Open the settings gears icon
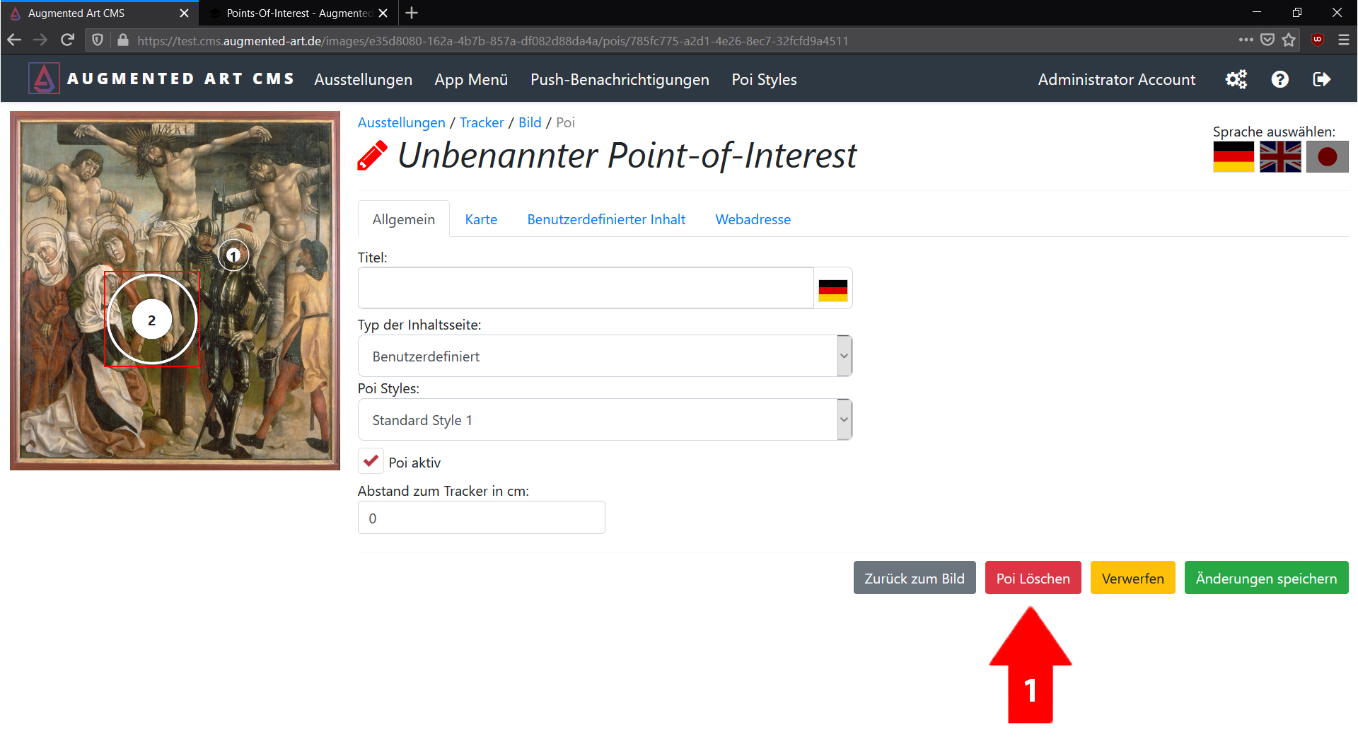Image resolution: width=1358 pixels, height=737 pixels. click(x=1236, y=79)
